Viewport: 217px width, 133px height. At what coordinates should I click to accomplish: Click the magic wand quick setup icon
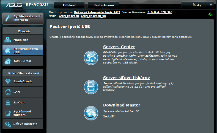coord(8,18)
